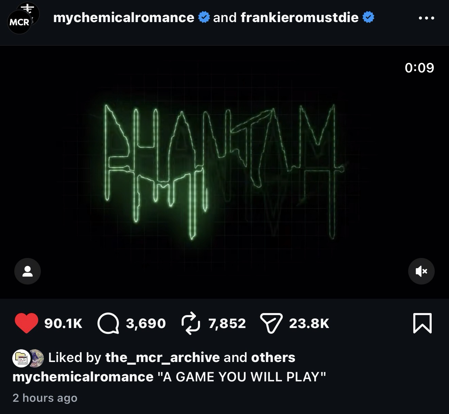Open the three-dot more options menu
The height and width of the screenshot is (414, 449).
[x=427, y=18]
